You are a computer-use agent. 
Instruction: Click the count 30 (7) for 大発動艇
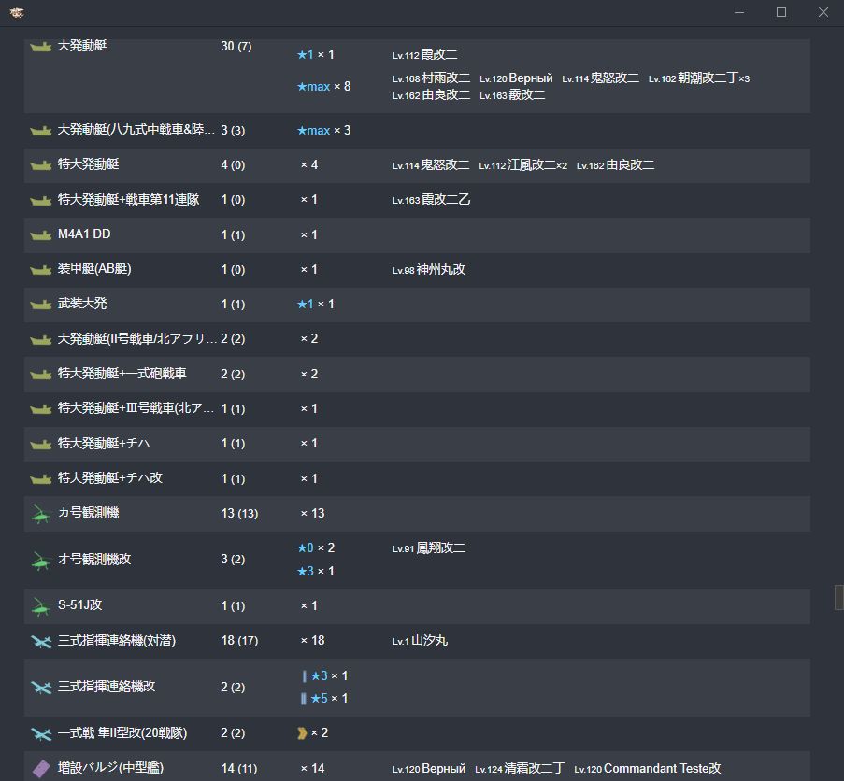pos(236,47)
